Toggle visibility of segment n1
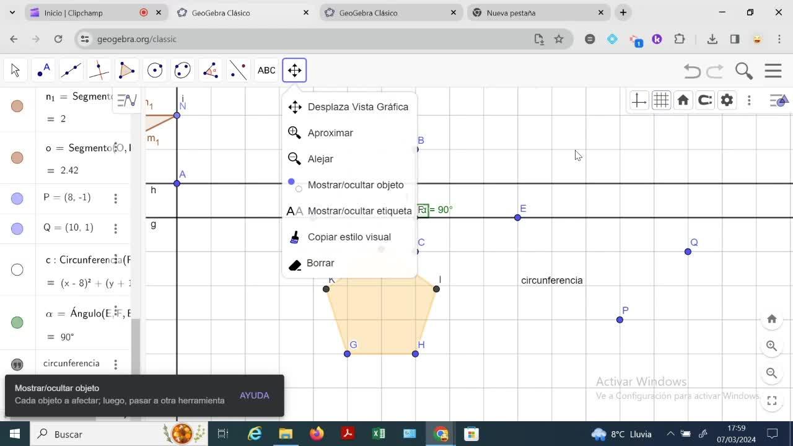 pyautogui.click(x=17, y=106)
